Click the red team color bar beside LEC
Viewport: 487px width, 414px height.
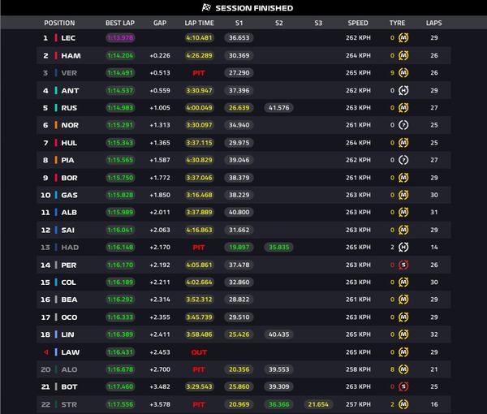56,38
